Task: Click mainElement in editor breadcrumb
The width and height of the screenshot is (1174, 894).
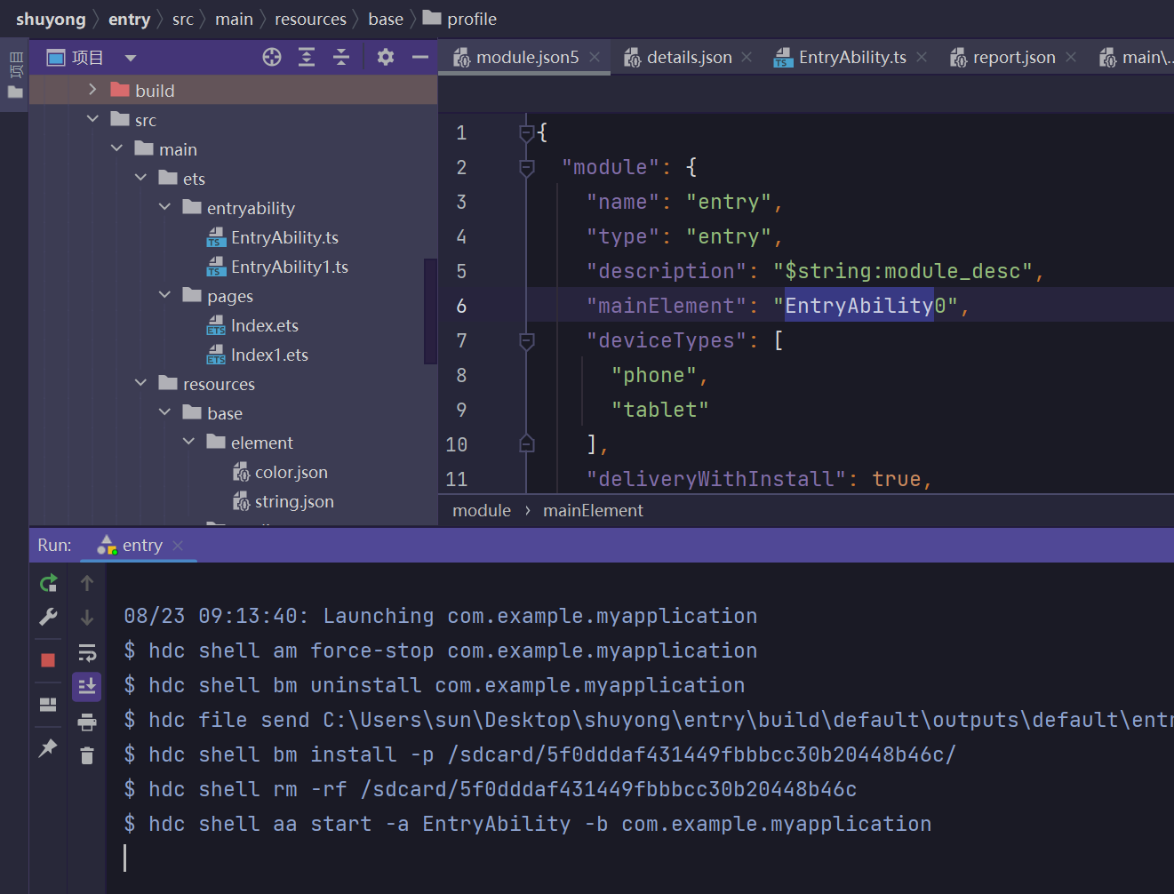Action: (x=593, y=510)
